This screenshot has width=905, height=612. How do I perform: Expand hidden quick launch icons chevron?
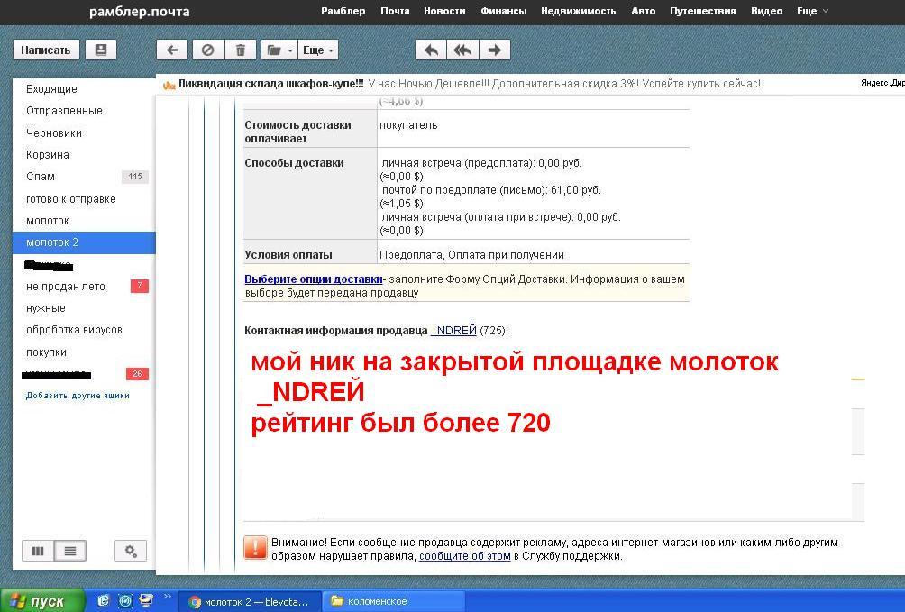point(168,597)
